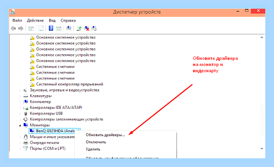Click the Help question-mark toolbar icon
Image resolution: width=274 pixels, height=167 pixels.
(51, 28)
